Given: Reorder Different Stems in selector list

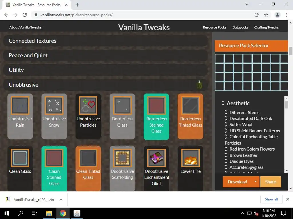Looking at the screenshot, I should pos(226,112).
